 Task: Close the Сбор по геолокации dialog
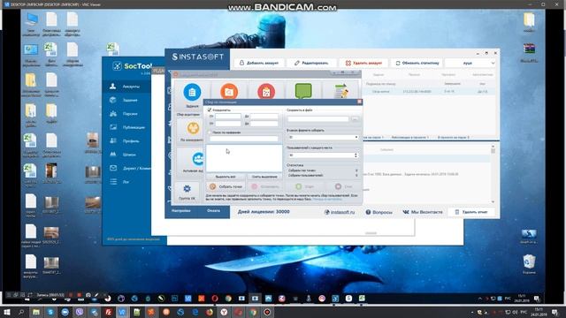tap(359, 102)
